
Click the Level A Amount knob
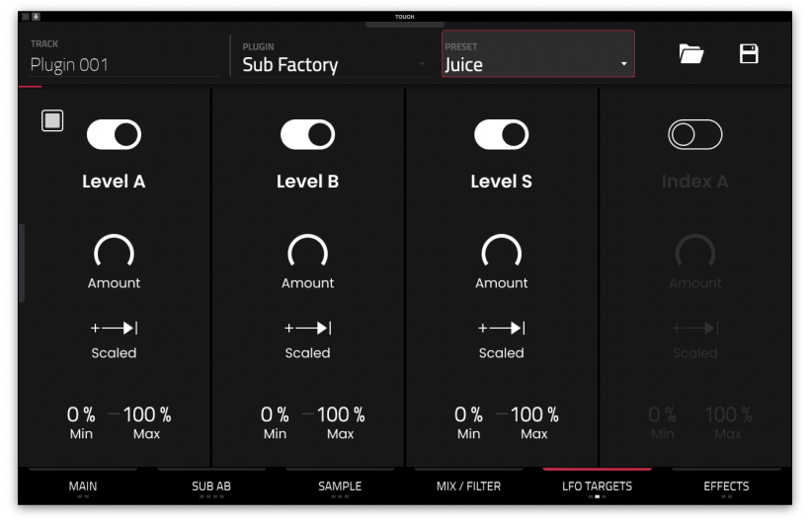pyautogui.click(x=114, y=254)
